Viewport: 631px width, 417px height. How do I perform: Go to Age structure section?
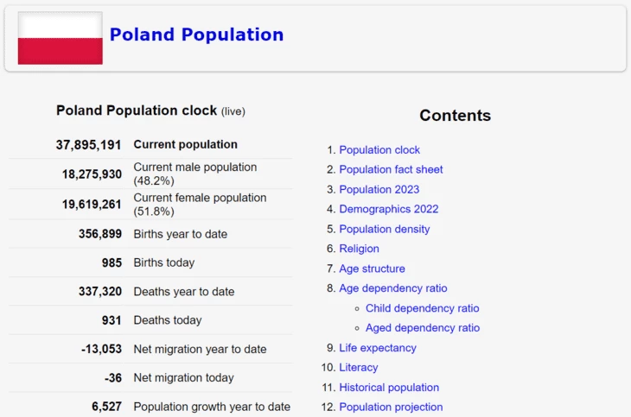(372, 269)
